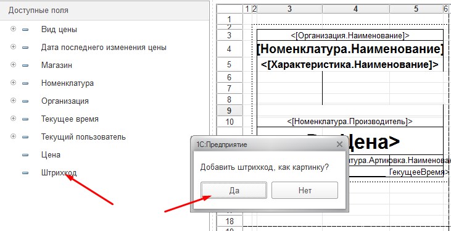Expand Дата последнего изменения цены field
This screenshot has height=231, width=451.
[x=13, y=47]
